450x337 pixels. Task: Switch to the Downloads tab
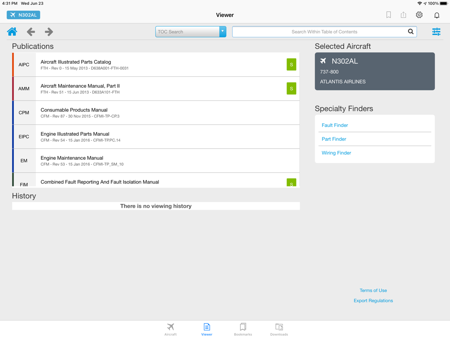pos(279,329)
